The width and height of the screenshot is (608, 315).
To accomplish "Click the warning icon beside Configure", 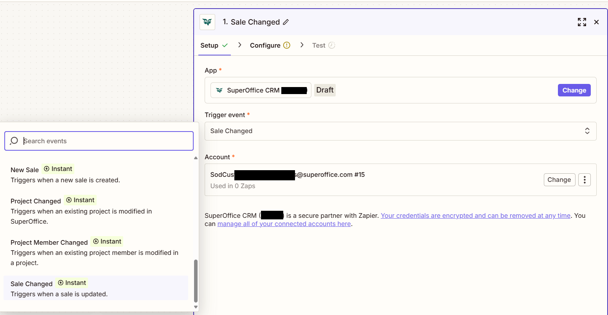I will tap(287, 45).
